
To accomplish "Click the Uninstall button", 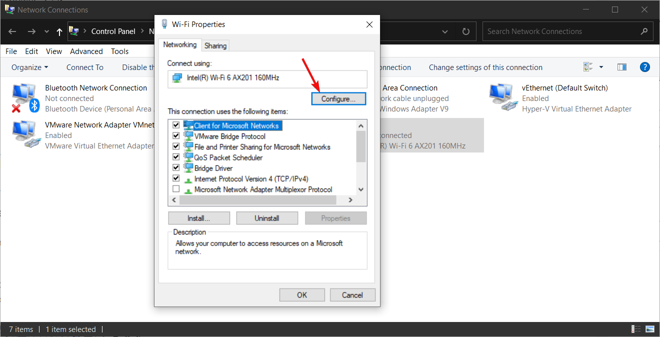I will (267, 218).
